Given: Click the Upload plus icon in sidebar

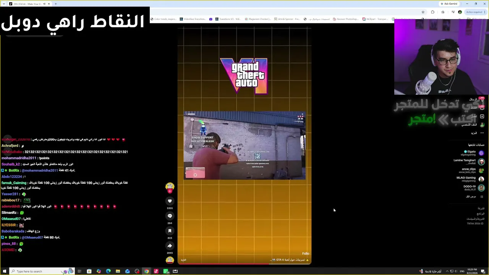Looking at the screenshot, I should (x=482, y=116).
